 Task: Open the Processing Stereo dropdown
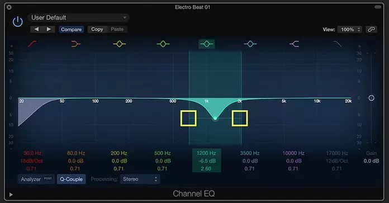pyautogui.click(x=140, y=179)
